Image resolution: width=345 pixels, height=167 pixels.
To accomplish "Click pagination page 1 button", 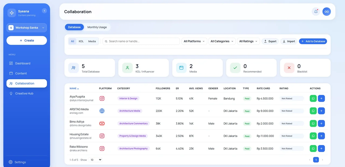I will pos(316,160).
